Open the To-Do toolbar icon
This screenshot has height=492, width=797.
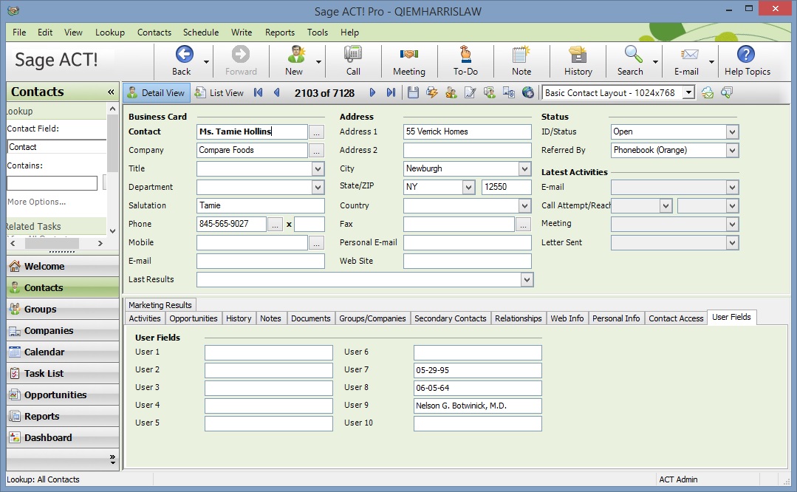click(x=465, y=55)
